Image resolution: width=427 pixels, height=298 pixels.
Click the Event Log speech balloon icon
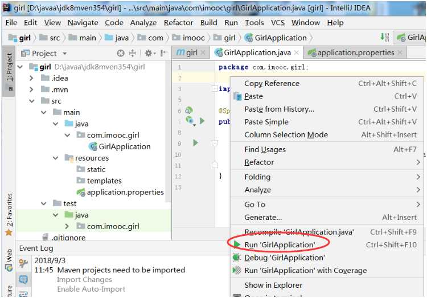[x=23, y=279]
